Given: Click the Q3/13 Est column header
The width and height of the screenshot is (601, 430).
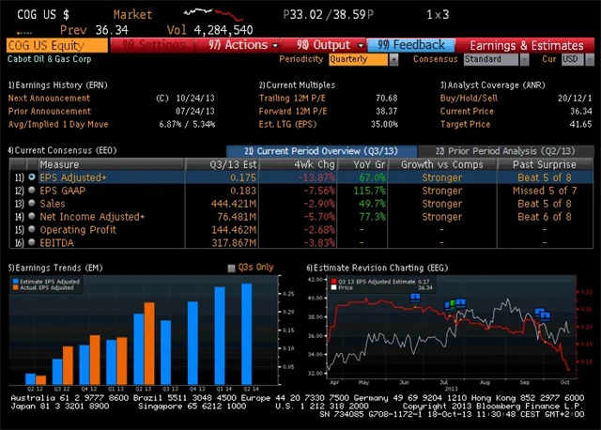Looking at the screenshot, I should (x=222, y=164).
